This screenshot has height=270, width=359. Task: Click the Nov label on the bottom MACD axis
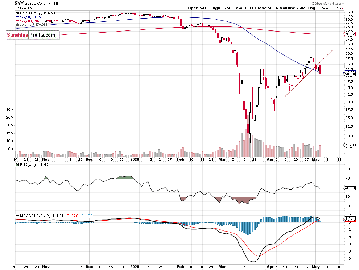click(46, 267)
